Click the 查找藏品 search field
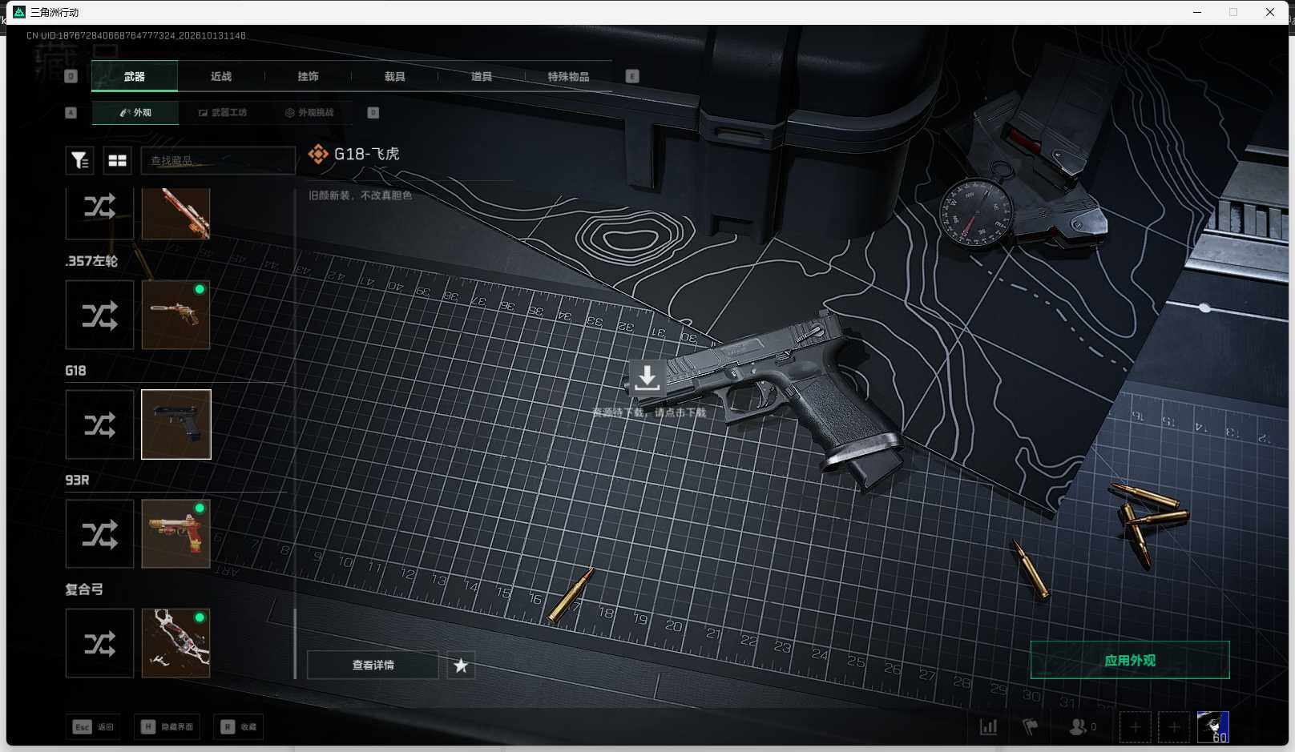The height and width of the screenshot is (752, 1295). pyautogui.click(x=218, y=161)
